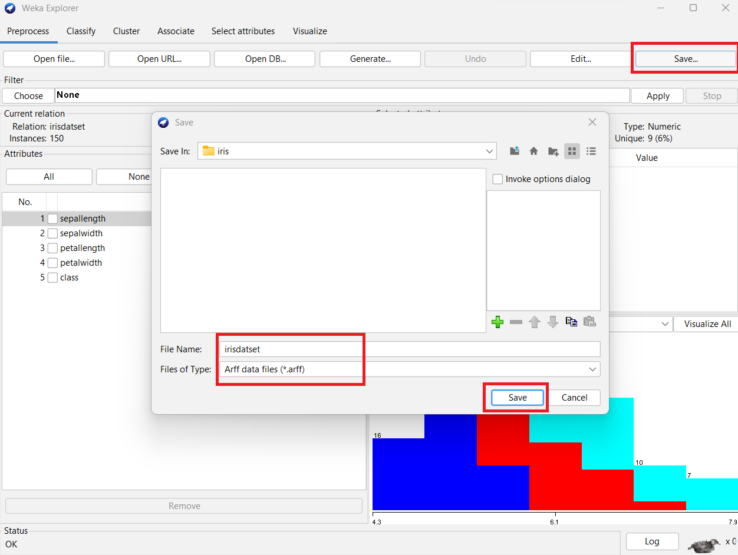The height and width of the screenshot is (555, 738).
Task: Click the Open file... button
Action: (54, 59)
